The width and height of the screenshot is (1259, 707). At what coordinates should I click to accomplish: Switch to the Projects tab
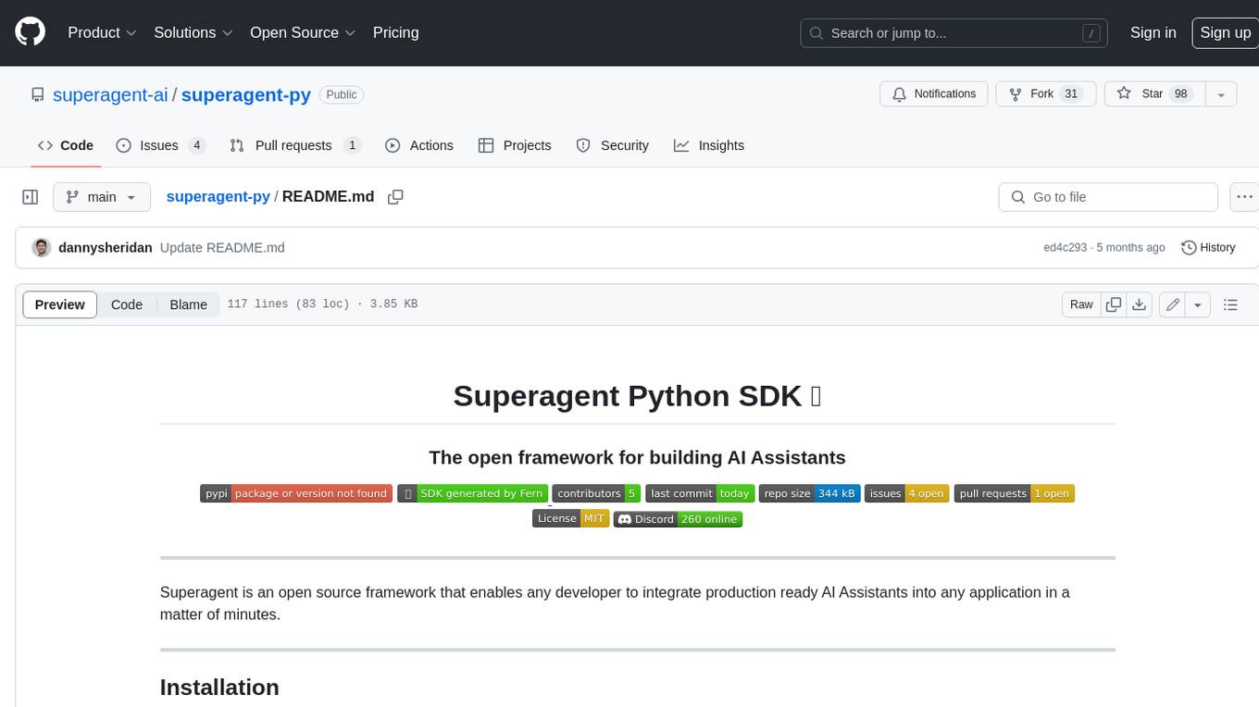[x=515, y=145]
